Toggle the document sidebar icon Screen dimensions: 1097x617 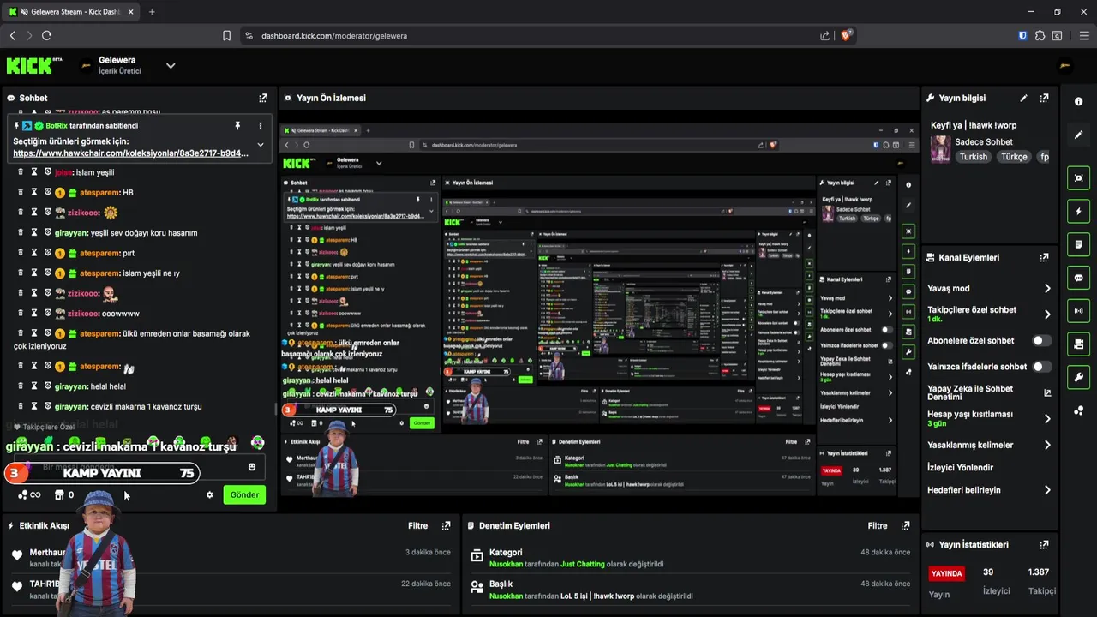tap(1078, 244)
